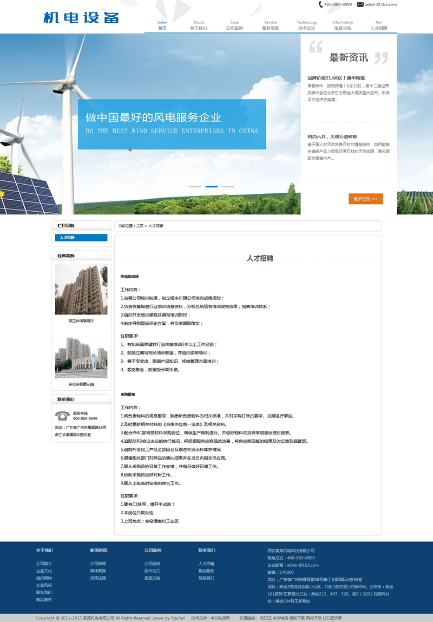Viewport: 433px width, 622px height.
Task: Click the telephone icon under 联系我们 sidebar
Action: (x=62, y=416)
